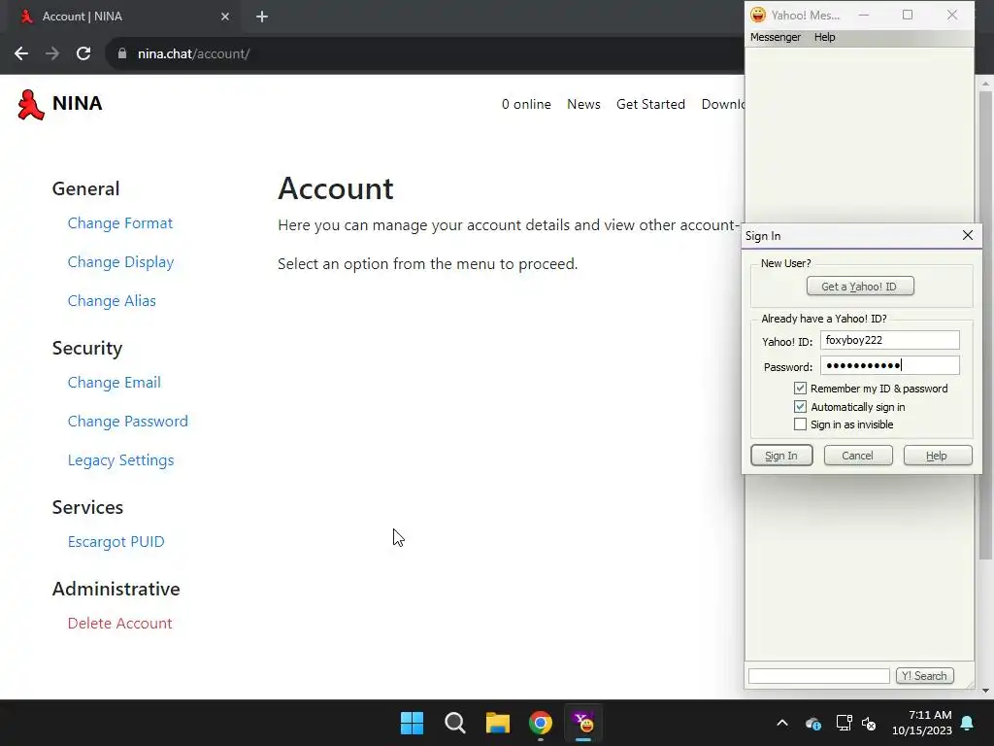Open Google Chrome from the taskbar
This screenshot has height=746, width=994.
pyautogui.click(x=541, y=723)
